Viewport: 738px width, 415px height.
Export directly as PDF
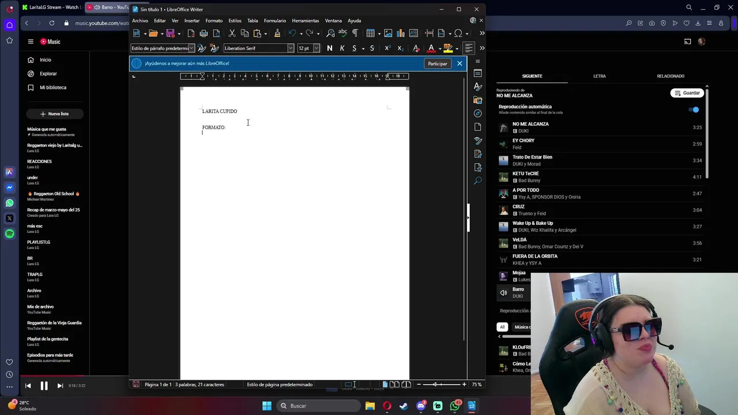(x=191, y=33)
